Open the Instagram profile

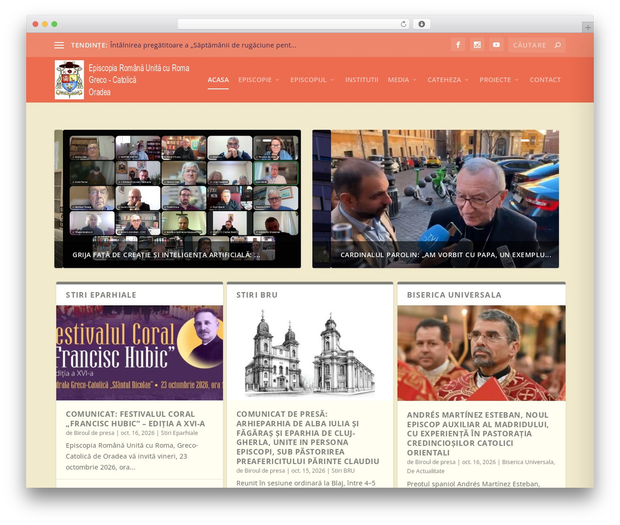click(x=477, y=45)
